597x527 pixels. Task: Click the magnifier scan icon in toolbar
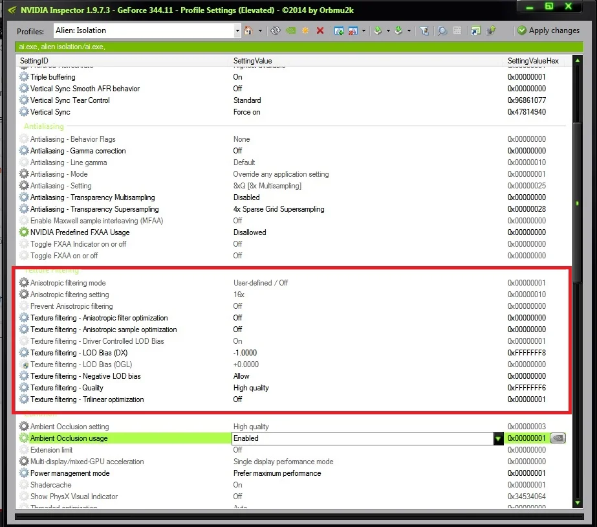coord(442,30)
